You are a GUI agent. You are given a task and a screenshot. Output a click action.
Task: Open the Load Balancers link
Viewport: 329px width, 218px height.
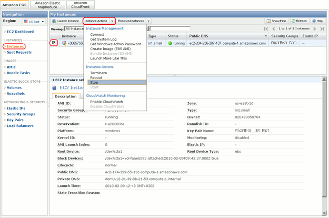click(20, 126)
